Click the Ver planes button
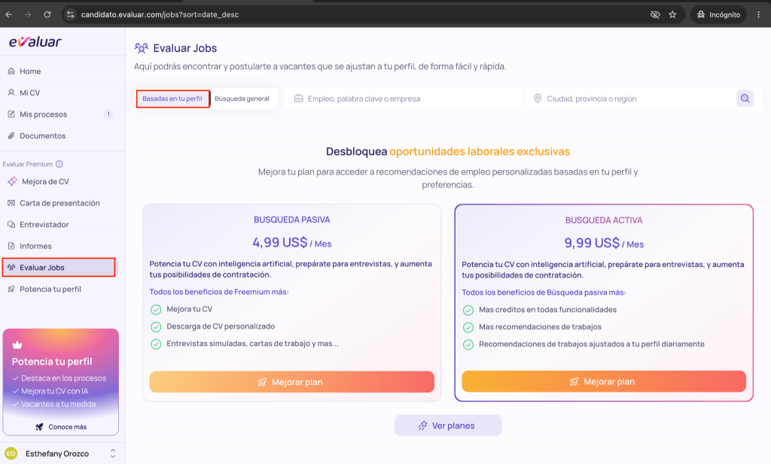The image size is (771, 464). (448, 426)
